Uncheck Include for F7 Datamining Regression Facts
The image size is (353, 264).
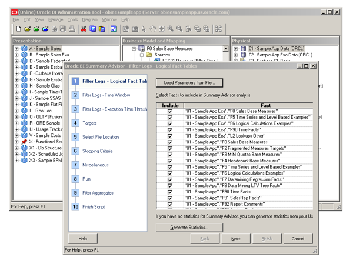click(170, 179)
